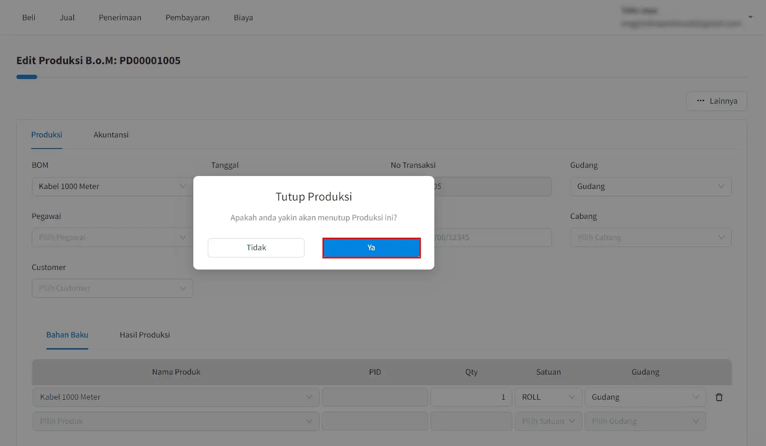
Task: Click Tidak to cancel closing production
Action: click(256, 248)
